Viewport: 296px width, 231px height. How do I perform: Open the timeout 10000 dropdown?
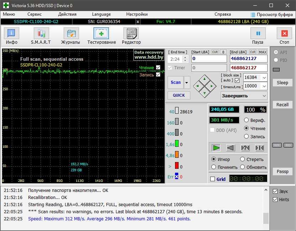point(264,86)
